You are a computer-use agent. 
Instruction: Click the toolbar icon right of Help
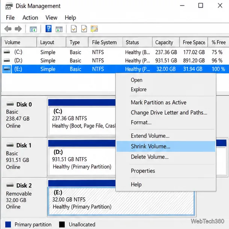pyautogui.click(x=59, y=29)
